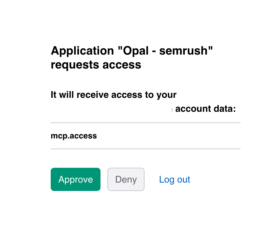The width and height of the screenshot is (275, 238).
Task: Decline mcp.access permission via Deny
Action: click(x=126, y=179)
